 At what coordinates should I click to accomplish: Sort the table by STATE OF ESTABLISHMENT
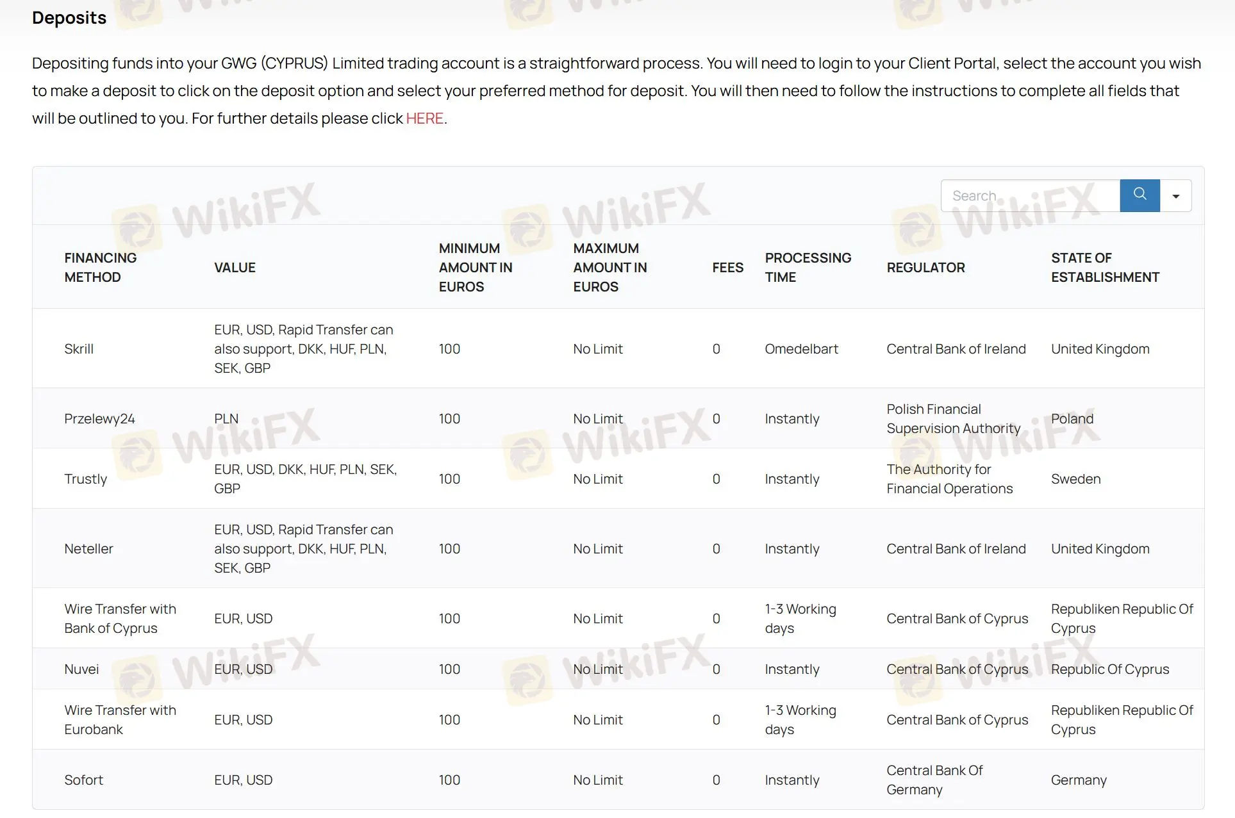[1104, 267]
